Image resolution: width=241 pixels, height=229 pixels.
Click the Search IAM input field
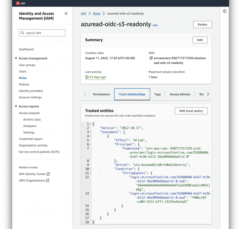[42, 33]
